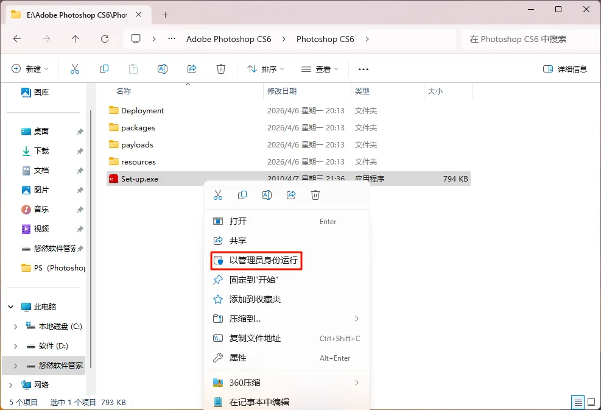This screenshot has width=601, height=410.
Task: Click the Rename icon in the toolbar
Action: click(x=163, y=69)
